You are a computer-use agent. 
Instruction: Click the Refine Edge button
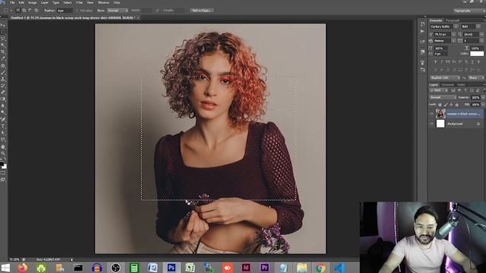201,11
